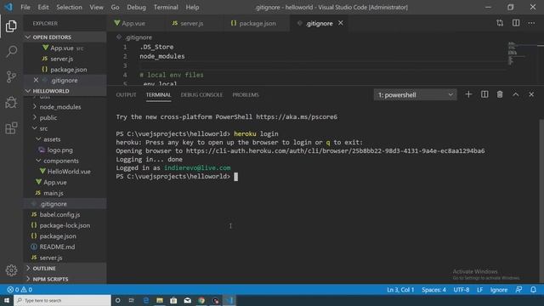The width and height of the screenshot is (544, 306).
Task: Open Cortana circle on taskbar
Action: pos(117,300)
